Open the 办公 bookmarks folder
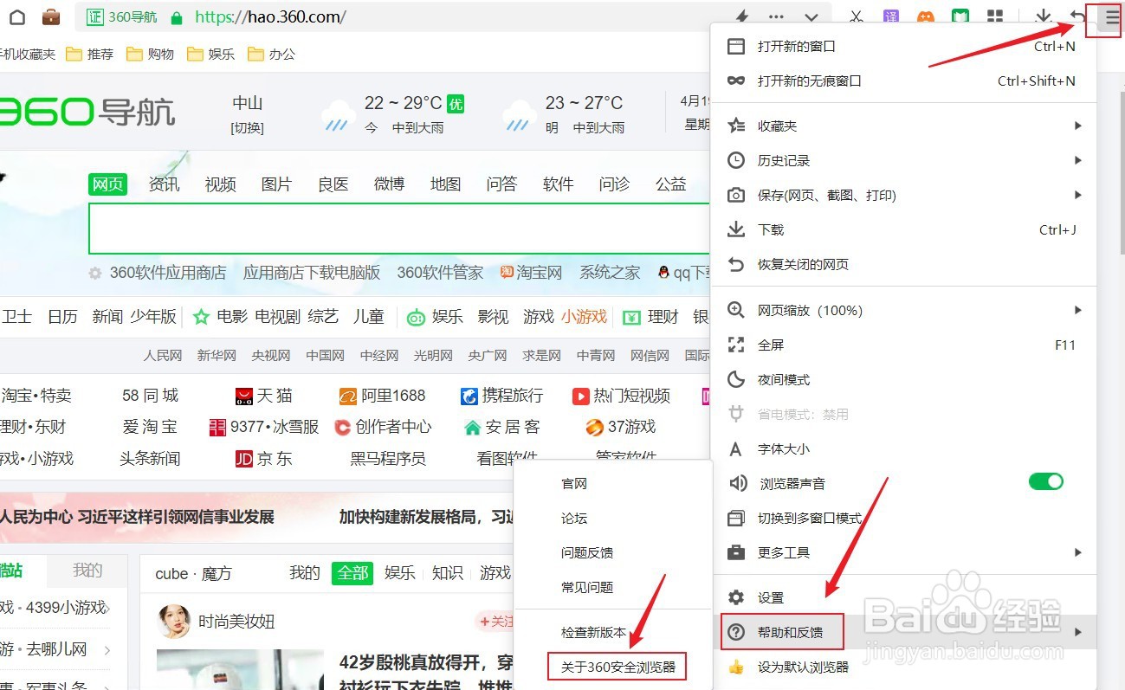Screen dimensions: 1125x690 tap(272, 54)
